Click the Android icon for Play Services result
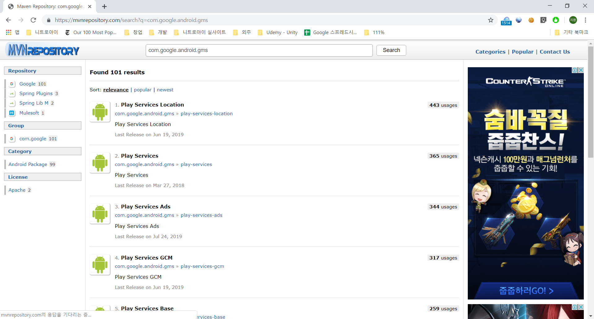This screenshot has width=594, height=319. [100, 163]
